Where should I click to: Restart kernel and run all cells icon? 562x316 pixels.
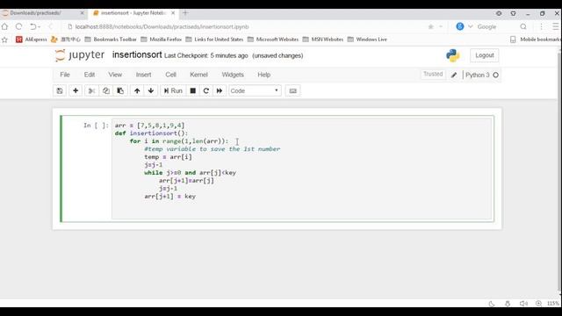click(x=220, y=91)
